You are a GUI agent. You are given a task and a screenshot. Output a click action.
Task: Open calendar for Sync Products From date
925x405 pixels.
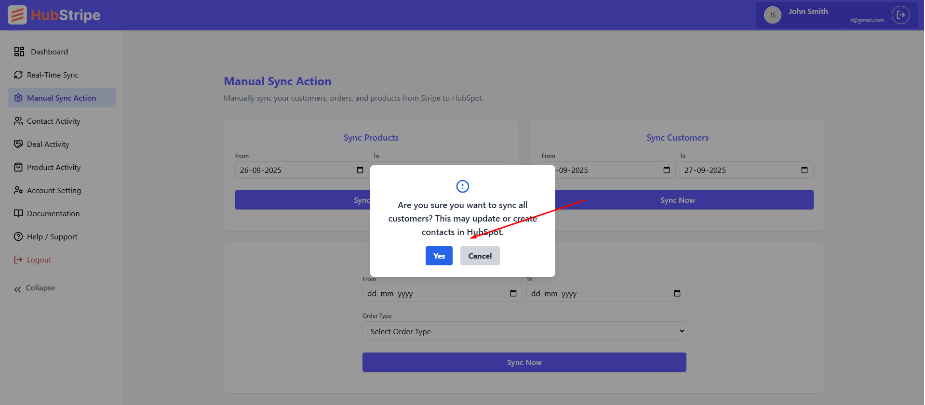point(360,170)
